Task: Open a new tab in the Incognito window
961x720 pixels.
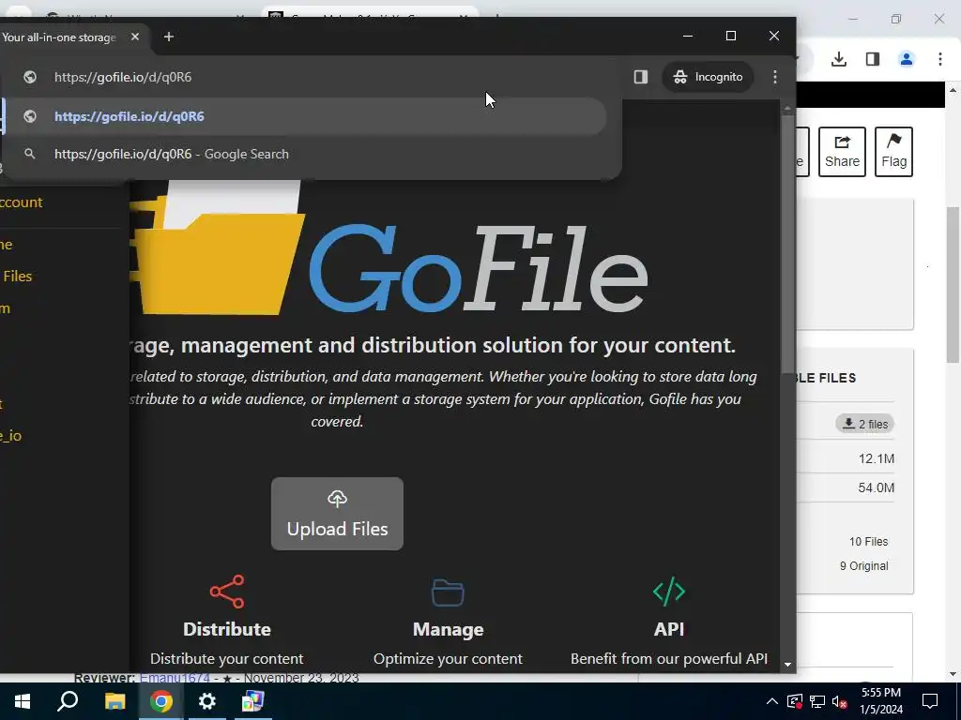Action: pos(169,37)
